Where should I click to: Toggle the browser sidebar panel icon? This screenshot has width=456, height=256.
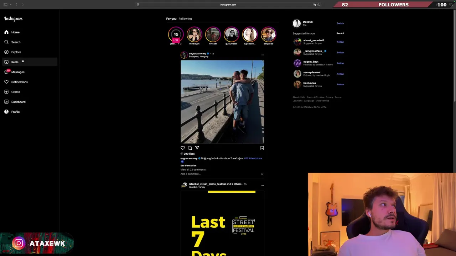(x=5, y=5)
